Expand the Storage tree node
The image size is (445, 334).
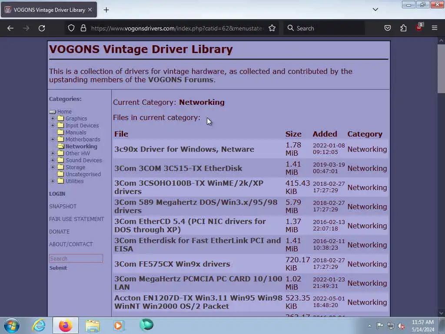[x=53, y=167]
